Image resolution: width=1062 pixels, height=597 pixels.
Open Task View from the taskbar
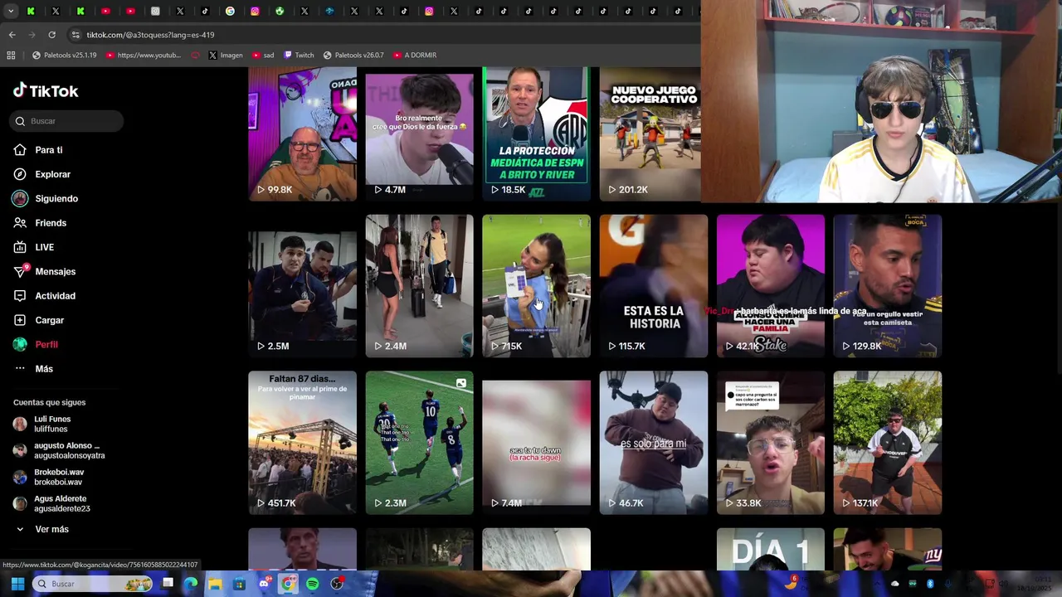pos(168,584)
